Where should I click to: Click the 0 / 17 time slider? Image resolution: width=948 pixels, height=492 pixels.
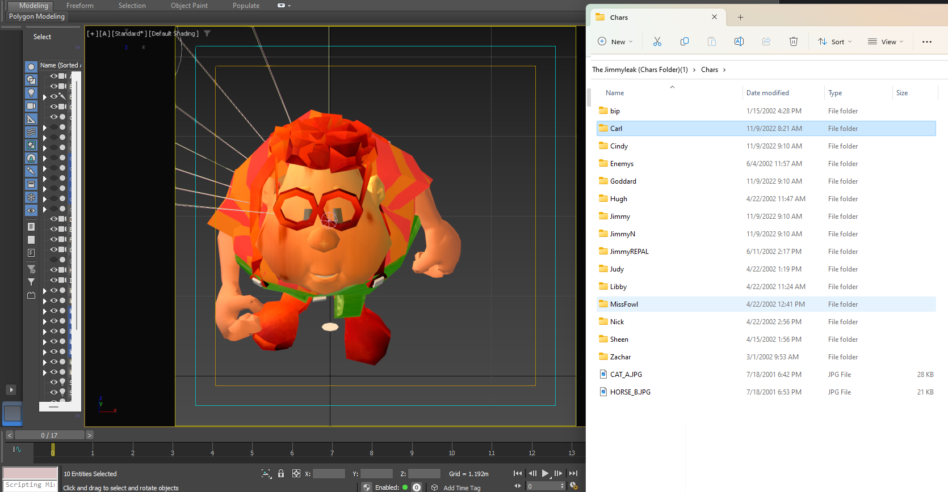[x=49, y=435]
